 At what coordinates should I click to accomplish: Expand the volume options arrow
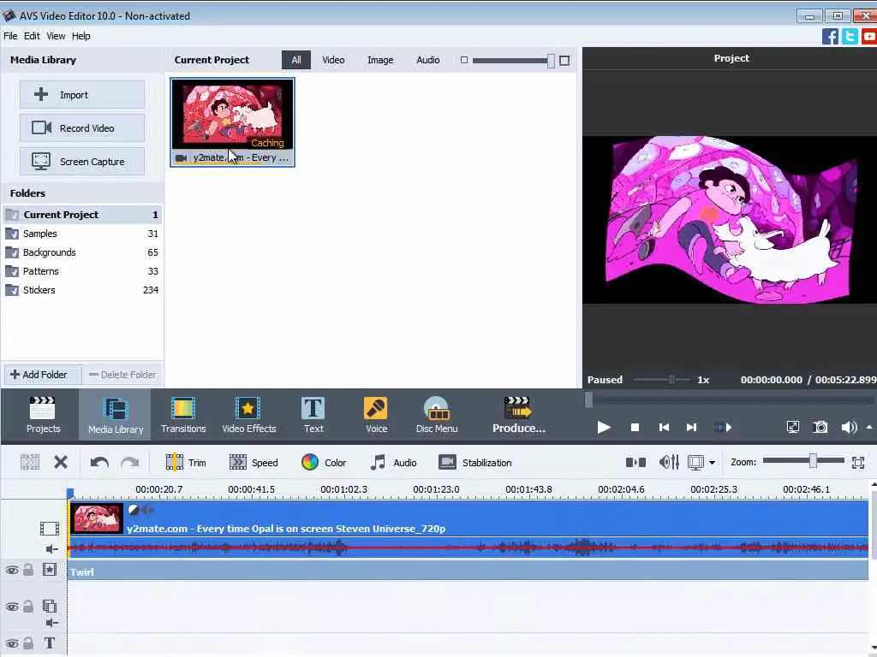(x=868, y=428)
